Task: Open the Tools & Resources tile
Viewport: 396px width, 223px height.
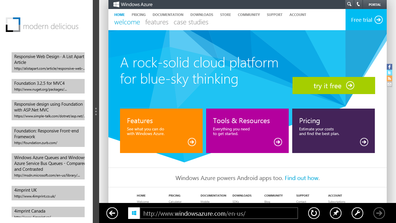Action: [x=247, y=131]
